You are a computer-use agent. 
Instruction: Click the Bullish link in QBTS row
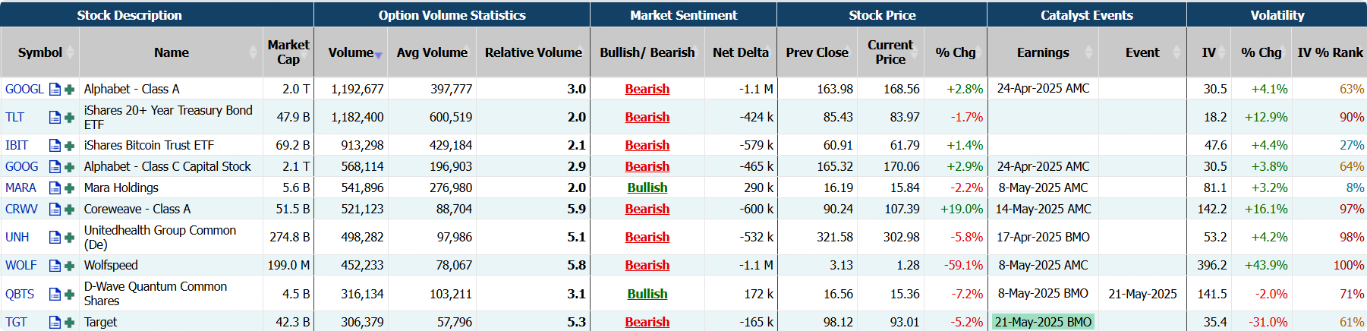pos(647,294)
